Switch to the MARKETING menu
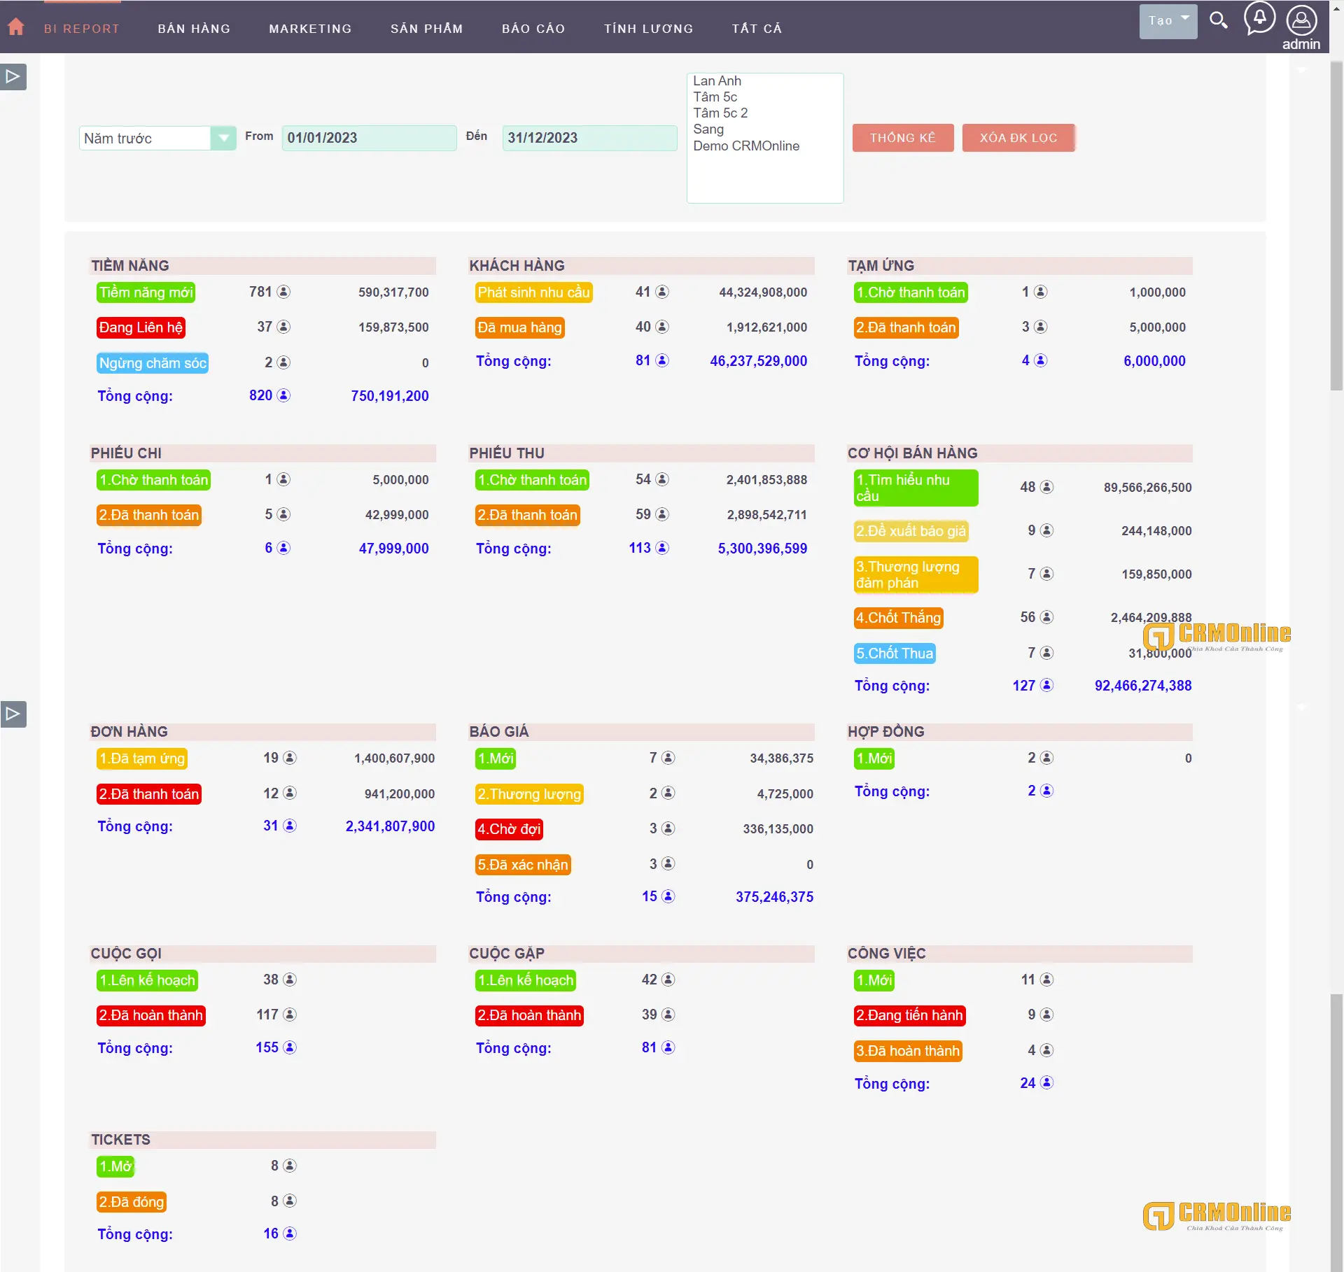 click(x=310, y=28)
